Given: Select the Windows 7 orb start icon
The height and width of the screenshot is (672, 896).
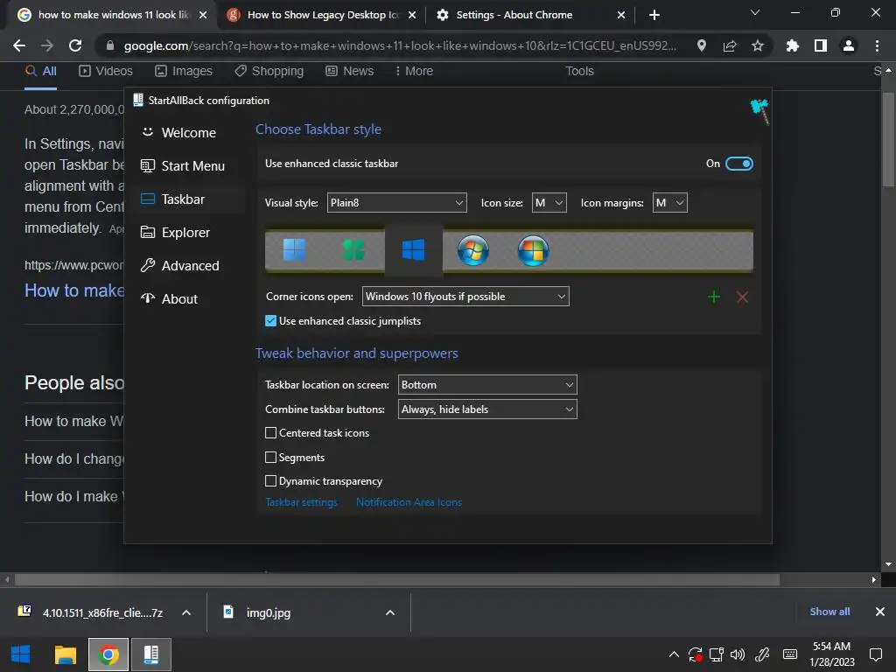Looking at the screenshot, I should pyautogui.click(x=473, y=250).
